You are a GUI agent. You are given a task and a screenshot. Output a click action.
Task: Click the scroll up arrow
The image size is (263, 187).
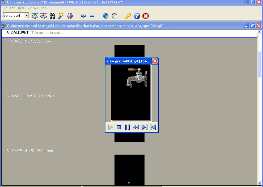point(260,32)
